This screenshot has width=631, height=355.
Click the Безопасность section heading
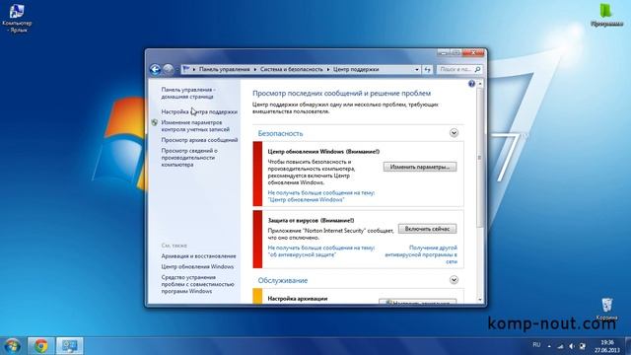pos(280,133)
